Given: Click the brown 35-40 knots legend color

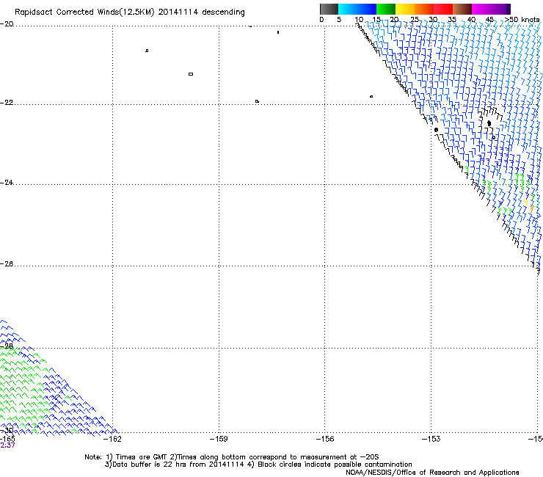Looking at the screenshot, I should (462, 9).
